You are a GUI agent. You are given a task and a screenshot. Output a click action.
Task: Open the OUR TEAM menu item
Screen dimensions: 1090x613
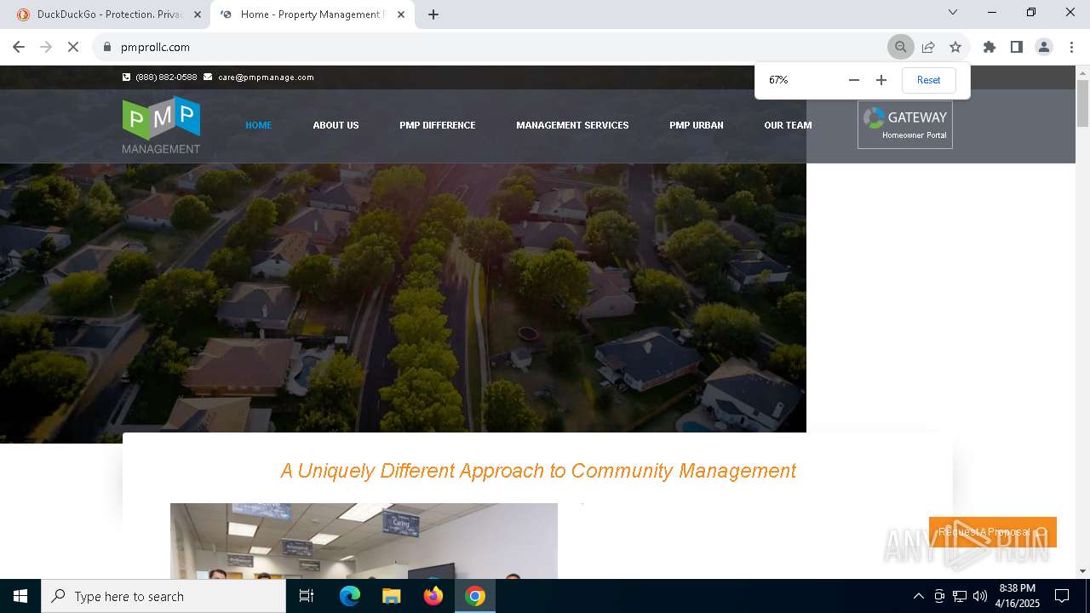click(788, 125)
